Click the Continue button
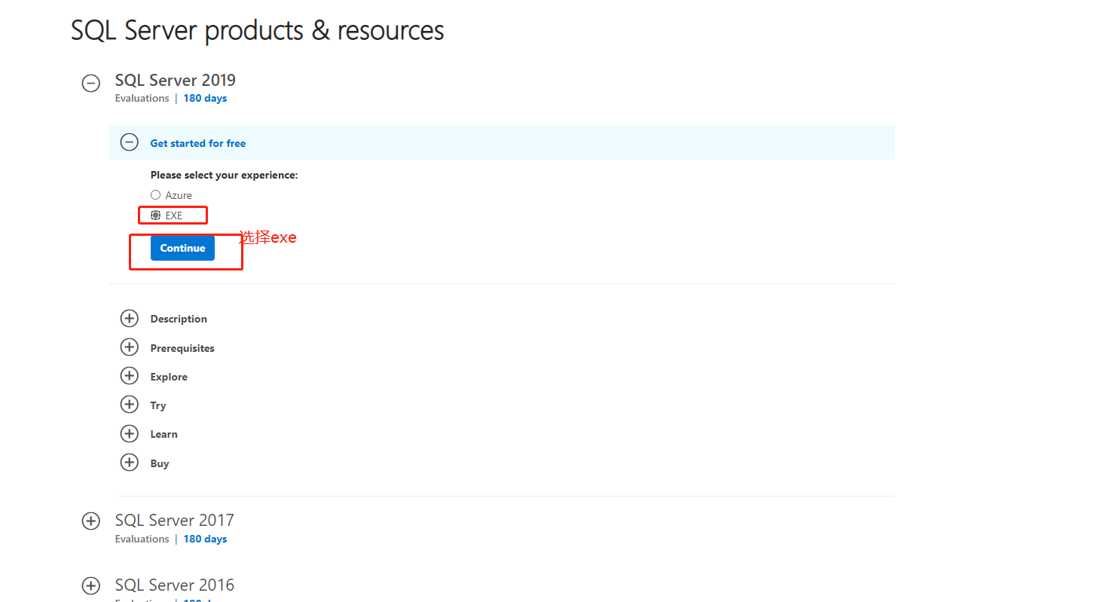The image size is (1097, 602). [x=182, y=248]
